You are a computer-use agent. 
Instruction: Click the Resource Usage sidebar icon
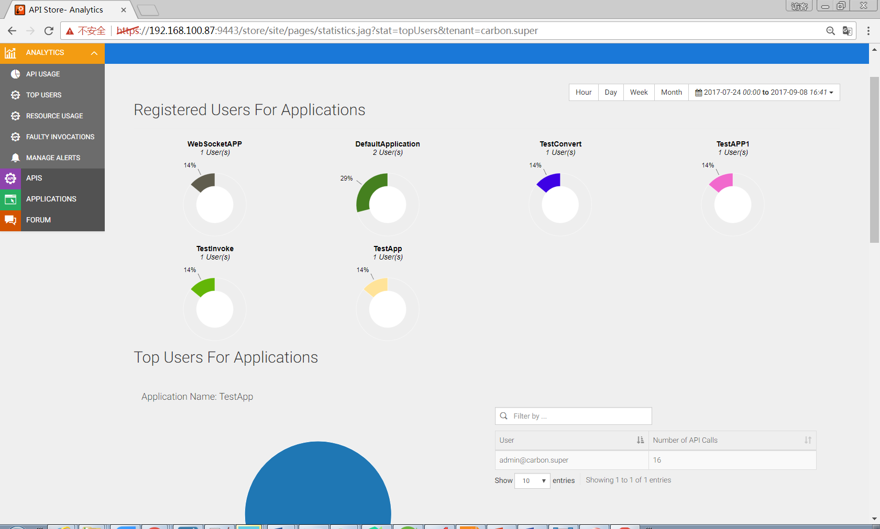[x=16, y=116]
